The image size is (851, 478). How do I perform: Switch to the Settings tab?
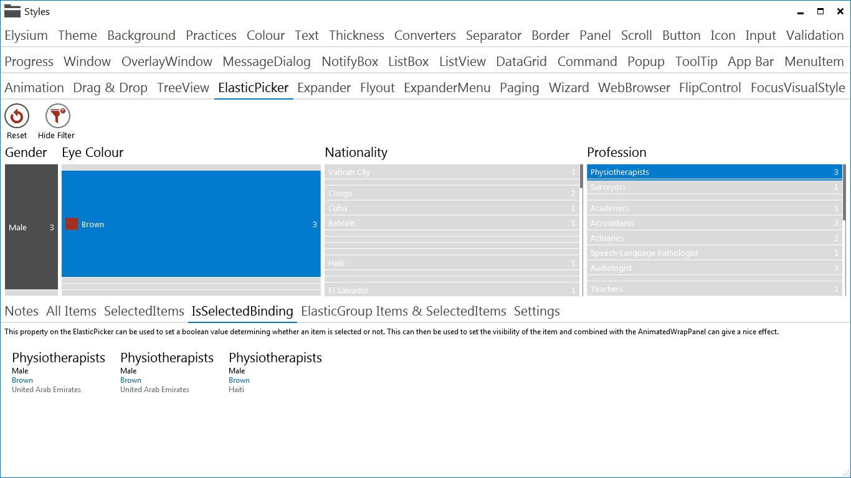536,311
